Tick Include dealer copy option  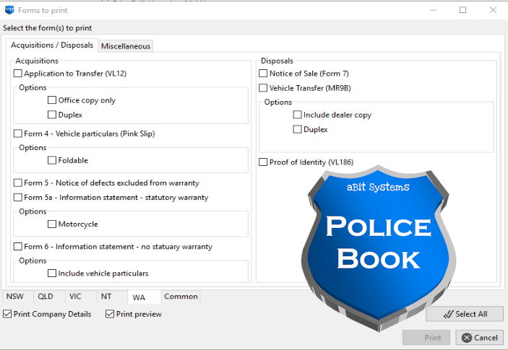[297, 115]
